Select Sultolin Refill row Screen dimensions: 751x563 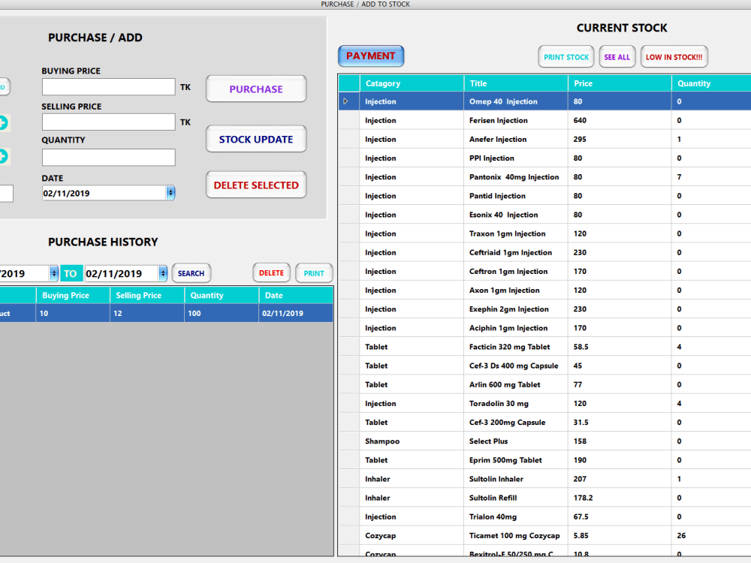click(545, 498)
